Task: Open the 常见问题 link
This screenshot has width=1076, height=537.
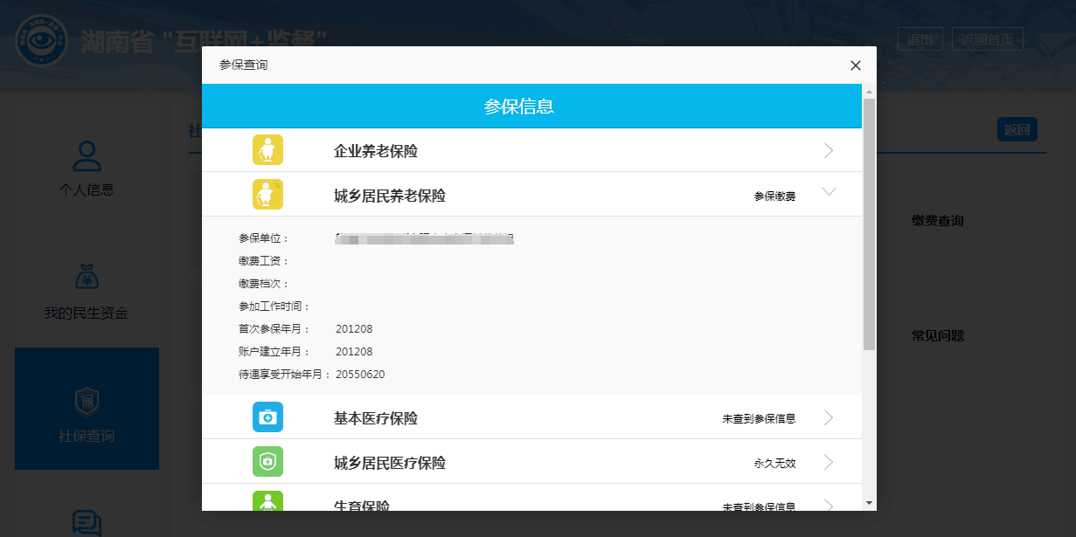Action: pos(937,336)
